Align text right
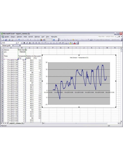This screenshot has width=123, height=159. pyautogui.click(x=39, y=43)
